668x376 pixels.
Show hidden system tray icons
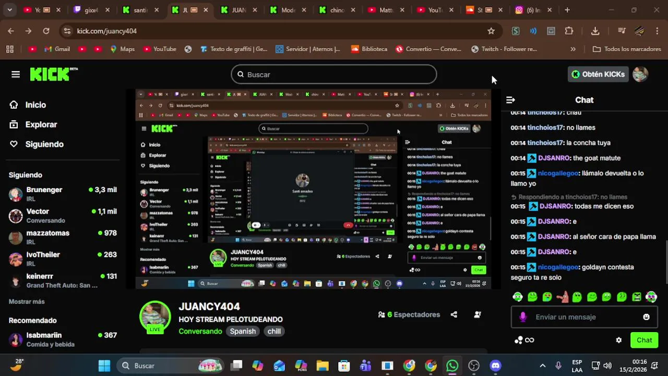(542, 366)
